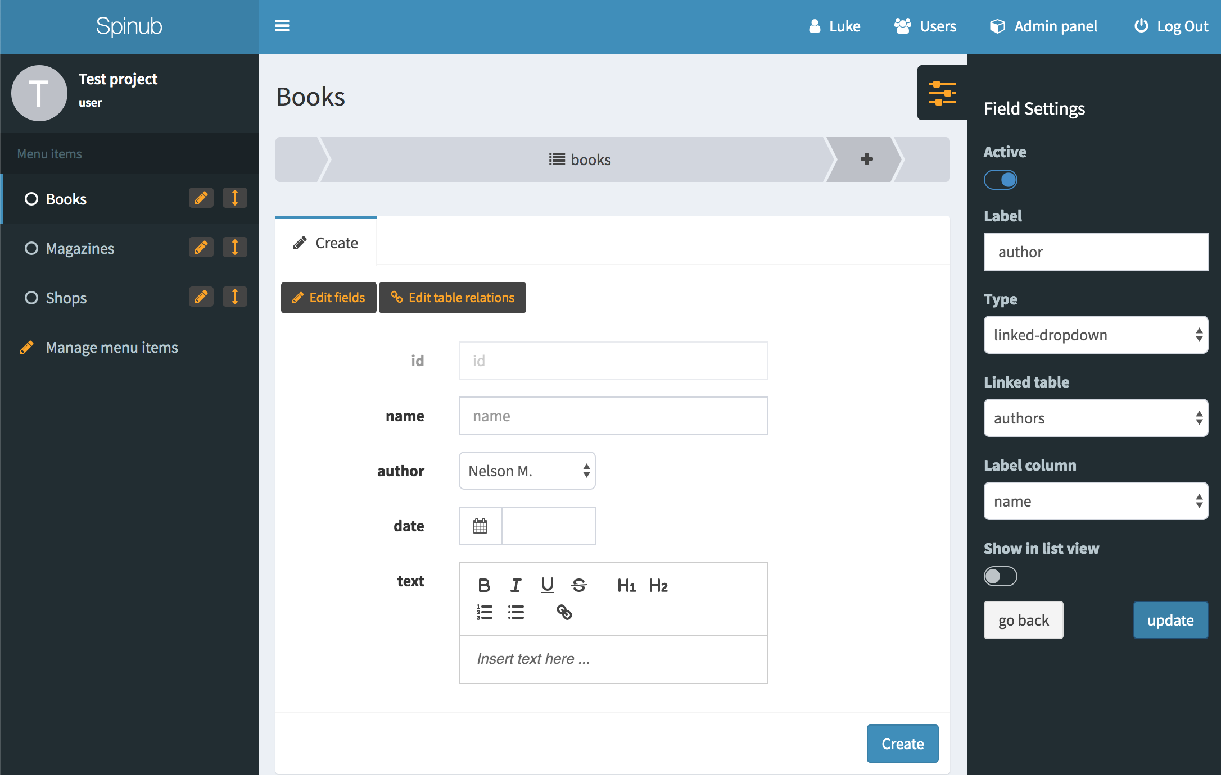The height and width of the screenshot is (775, 1221).
Task: Open the Admin panel menu item
Action: 1043,26
